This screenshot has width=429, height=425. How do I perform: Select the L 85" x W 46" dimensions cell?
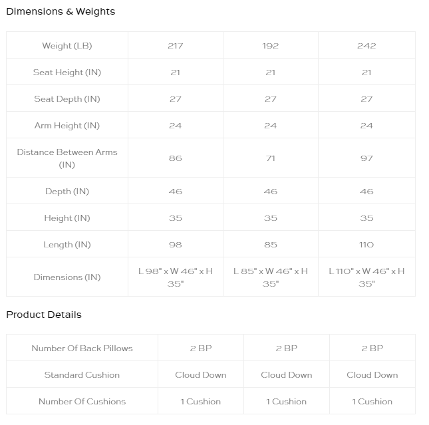(270, 277)
